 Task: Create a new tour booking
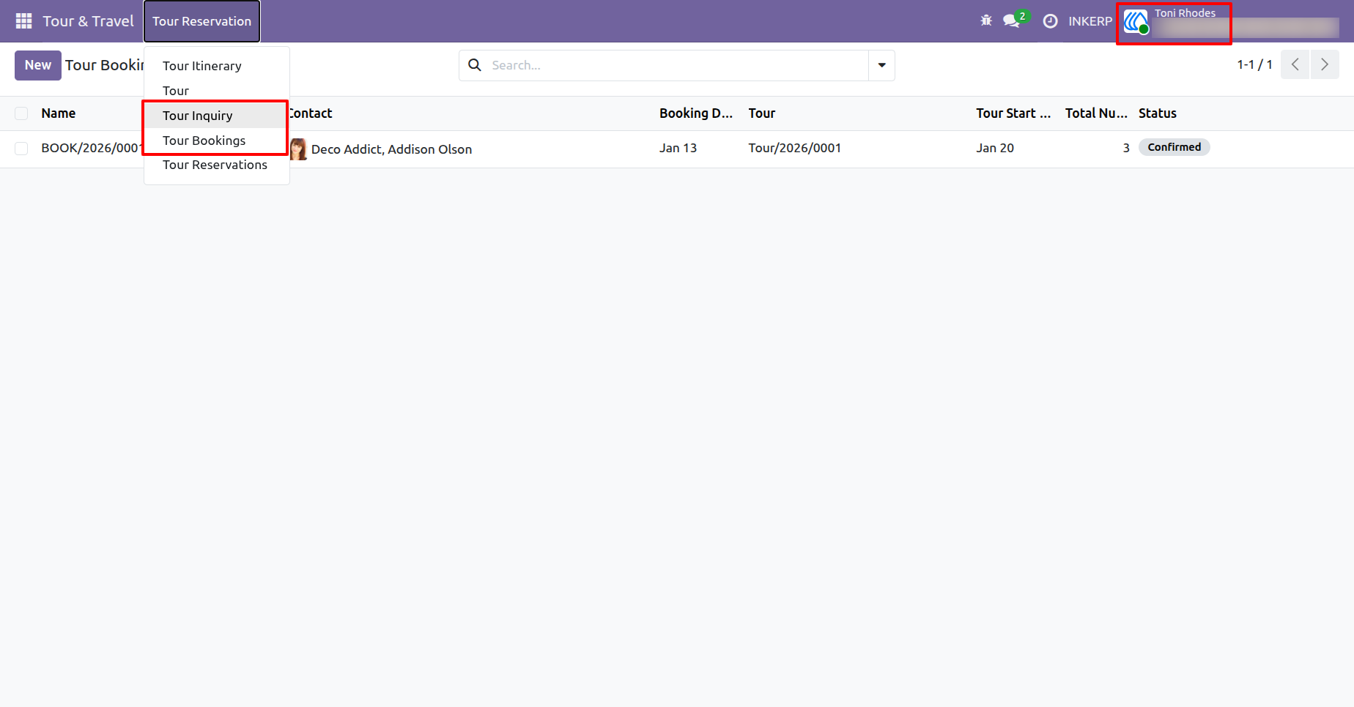(x=38, y=65)
